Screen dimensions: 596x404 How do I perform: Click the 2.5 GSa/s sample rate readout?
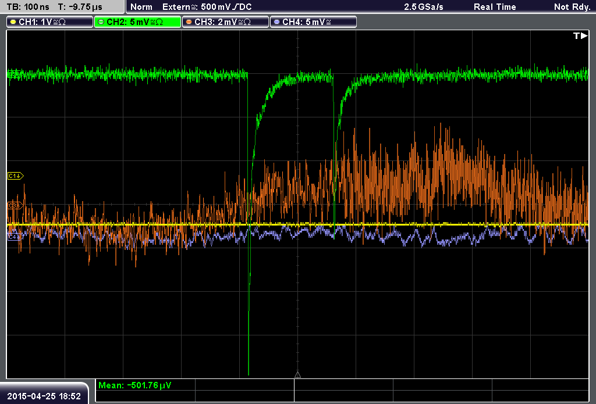point(424,7)
